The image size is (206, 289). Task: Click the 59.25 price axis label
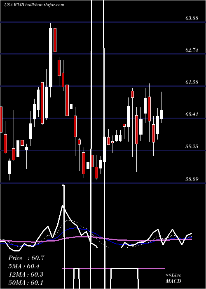click(192, 147)
